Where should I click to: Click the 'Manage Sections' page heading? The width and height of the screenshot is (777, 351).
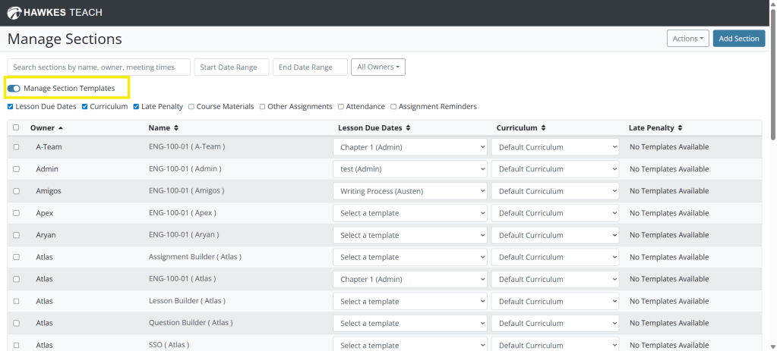pyautogui.click(x=65, y=39)
